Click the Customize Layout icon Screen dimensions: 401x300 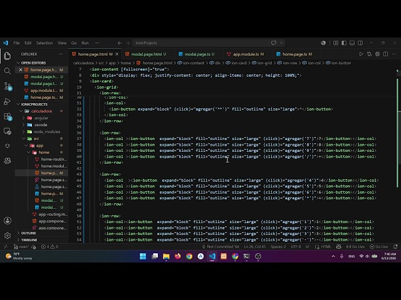(336, 43)
